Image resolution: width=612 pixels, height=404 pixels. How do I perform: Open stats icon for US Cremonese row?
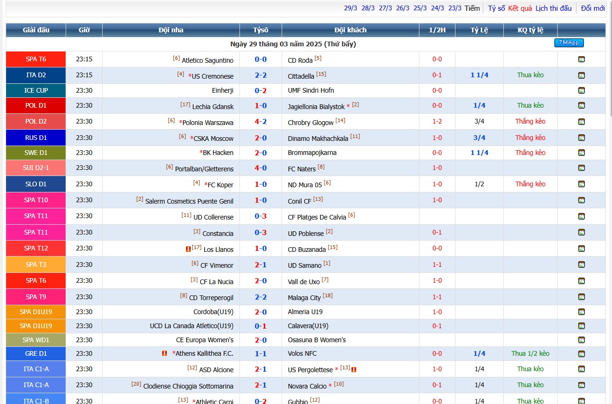[582, 75]
